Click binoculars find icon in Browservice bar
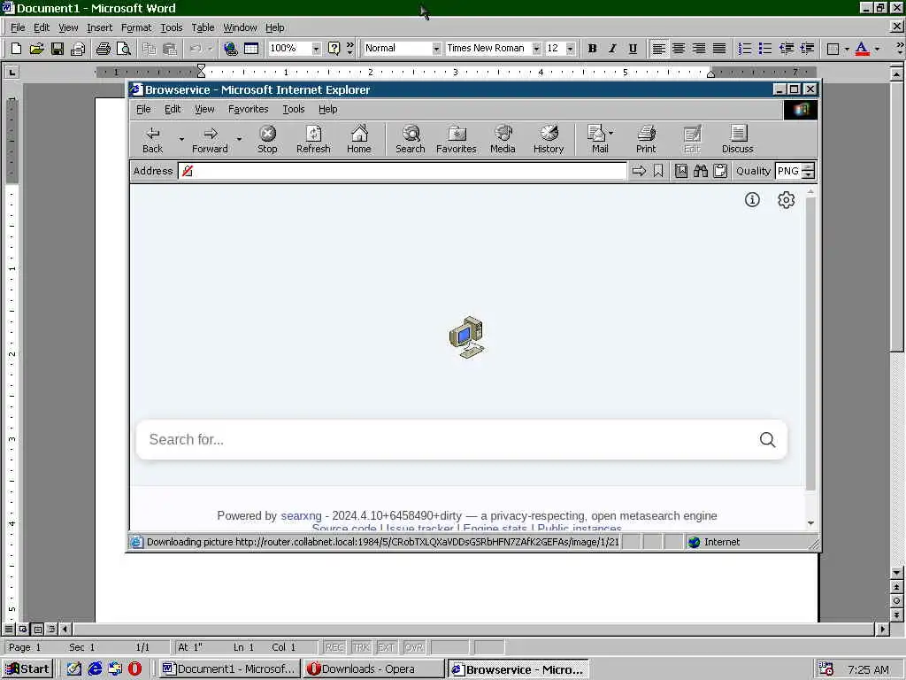 pos(701,171)
